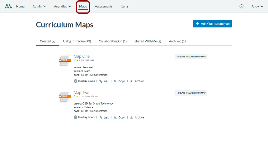Open the Items navigation item
The height and width of the screenshot is (151, 268).
[x=125, y=6]
